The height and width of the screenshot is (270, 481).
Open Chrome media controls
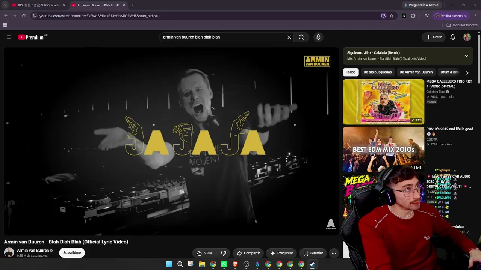[x=427, y=16]
